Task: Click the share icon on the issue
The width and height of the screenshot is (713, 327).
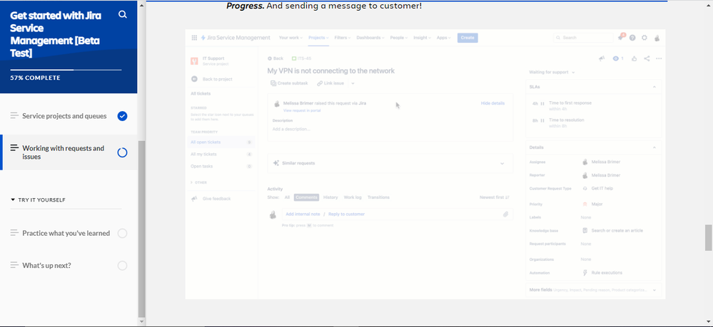Action: pos(647,58)
